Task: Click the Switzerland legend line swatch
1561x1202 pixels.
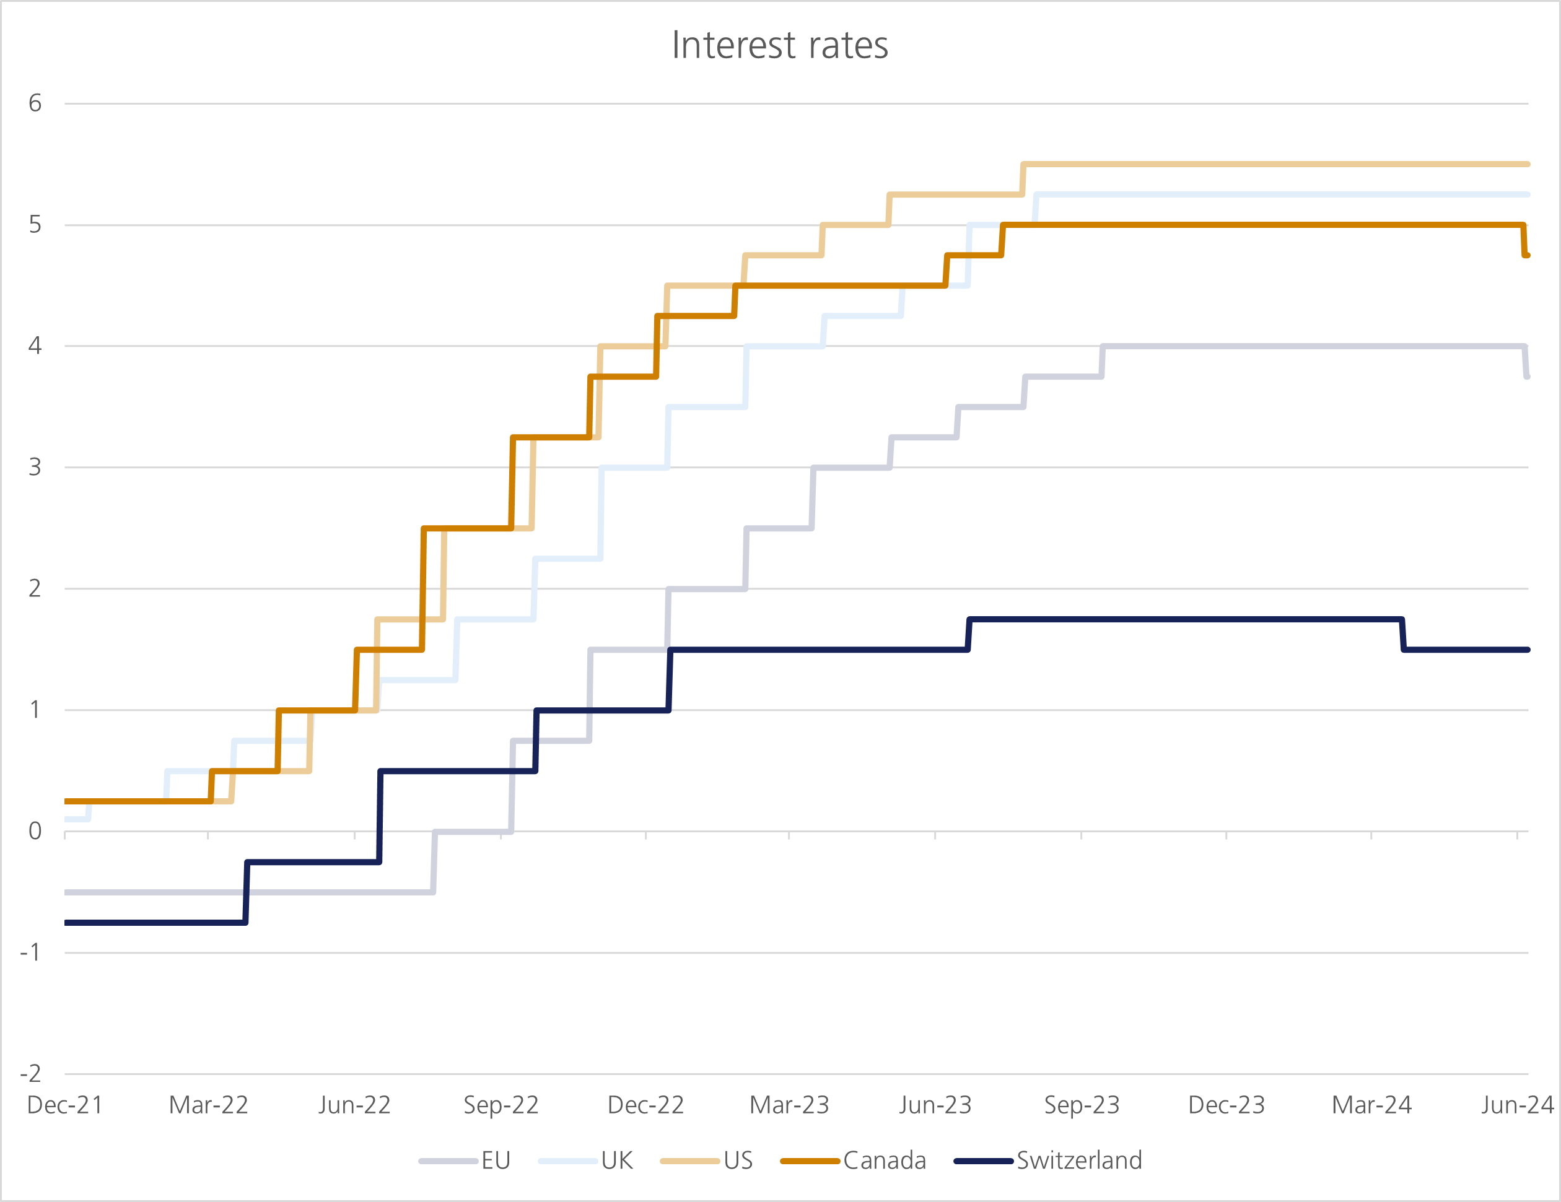Action: coord(984,1161)
